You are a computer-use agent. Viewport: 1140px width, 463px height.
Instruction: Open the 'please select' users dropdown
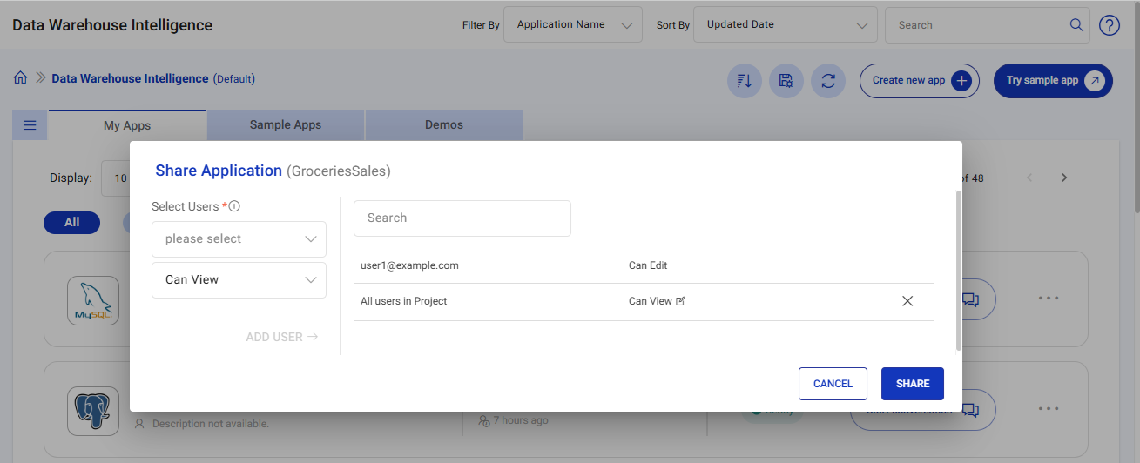[239, 239]
